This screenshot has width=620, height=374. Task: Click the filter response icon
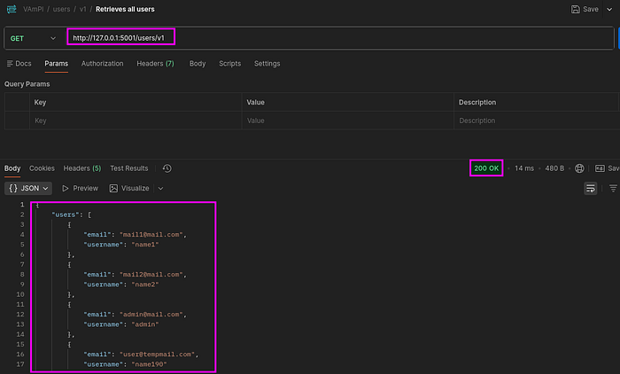pyautogui.click(x=613, y=189)
